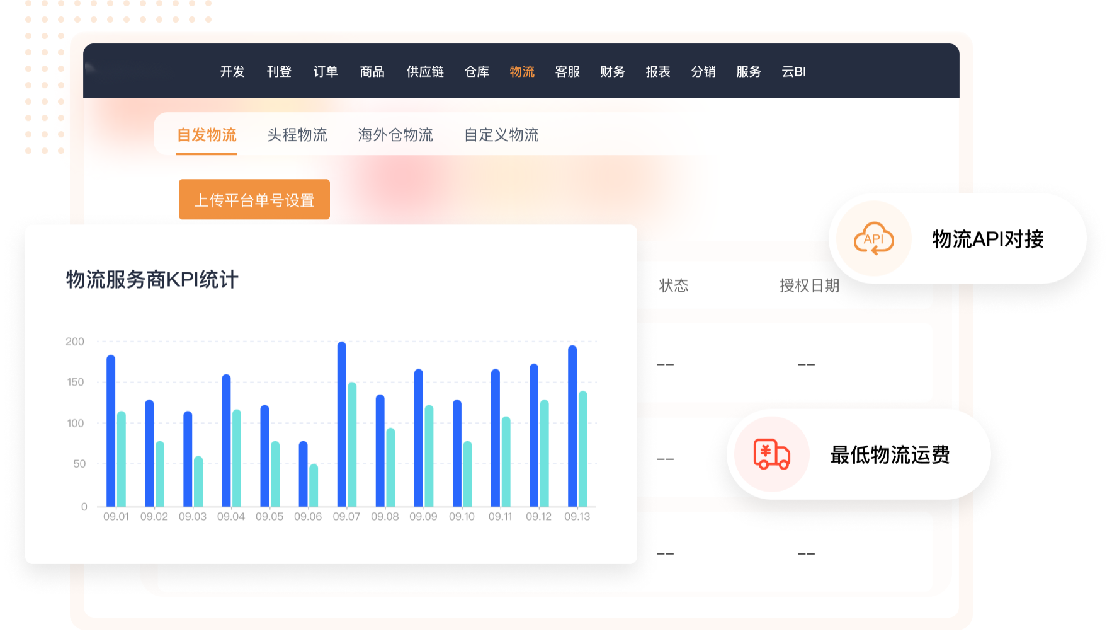The image size is (1112, 634).
Task: Click the cloud API icon
Action: 873,239
